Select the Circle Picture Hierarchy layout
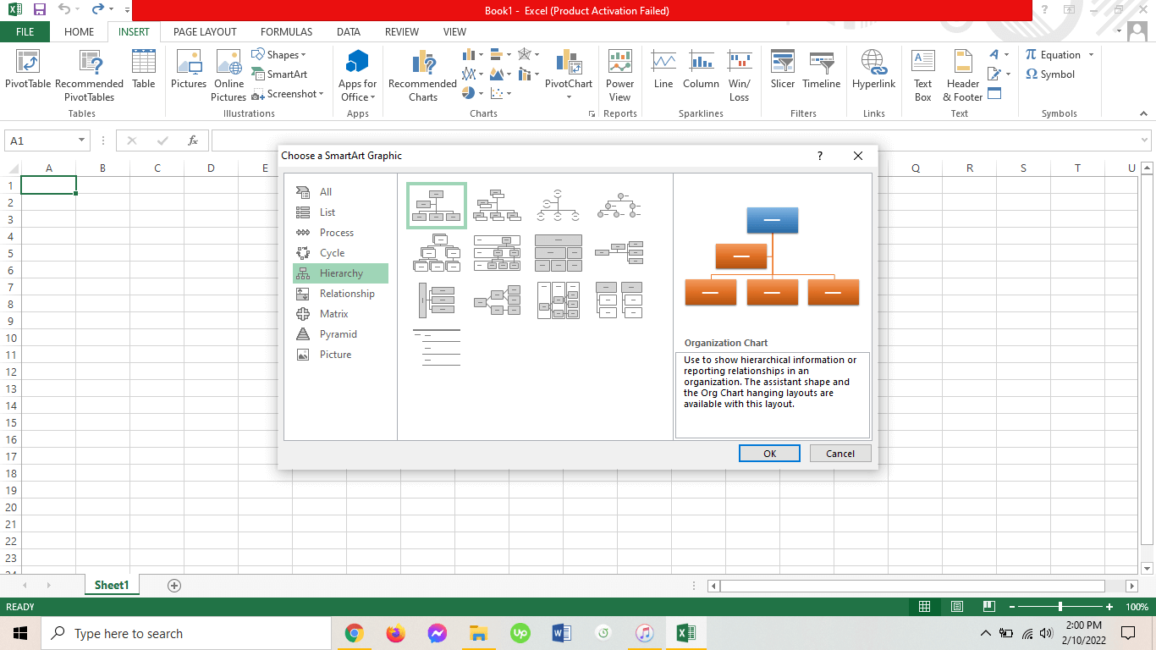 tap(619, 206)
